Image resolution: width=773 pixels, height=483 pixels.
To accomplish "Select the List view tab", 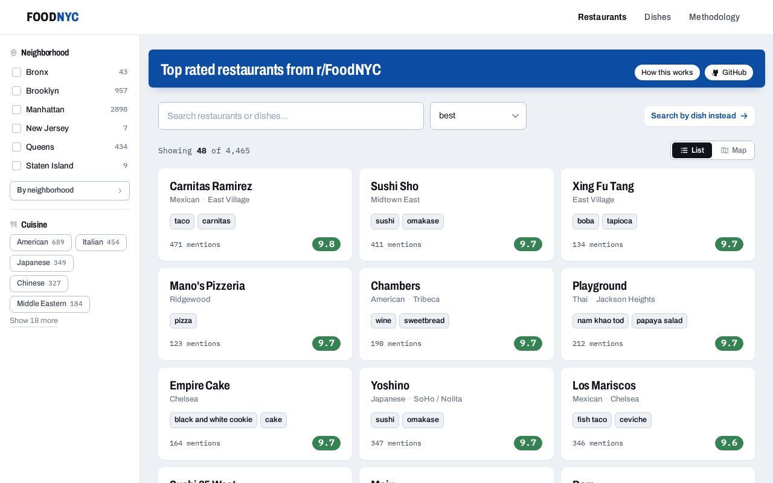I will (x=692, y=150).
